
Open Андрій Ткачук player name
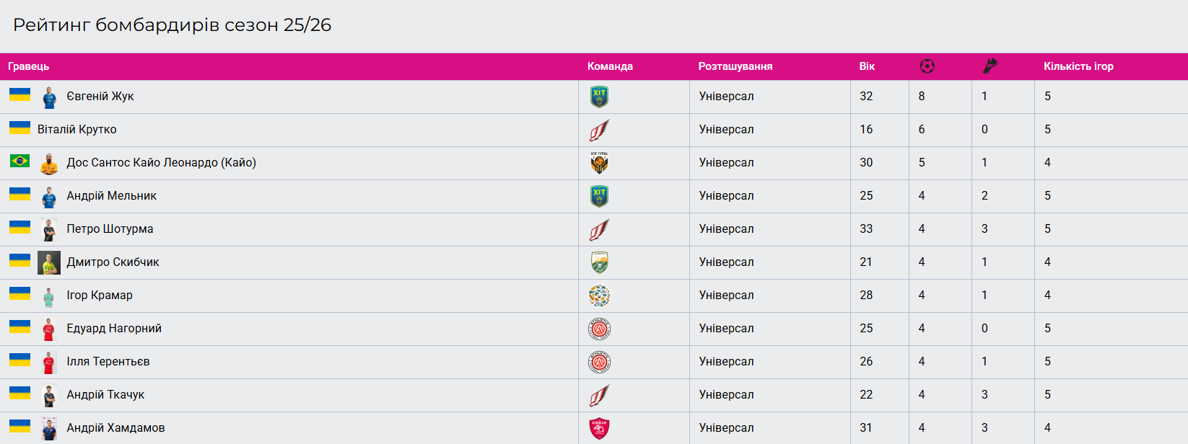105,395
